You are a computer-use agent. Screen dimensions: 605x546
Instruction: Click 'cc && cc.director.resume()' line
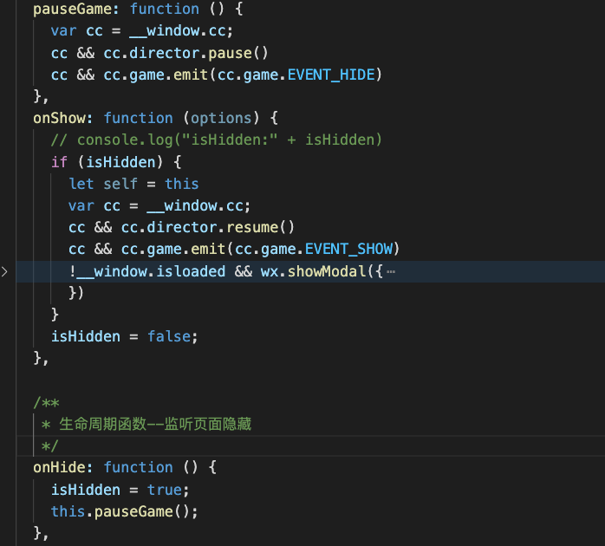[181, 227]
